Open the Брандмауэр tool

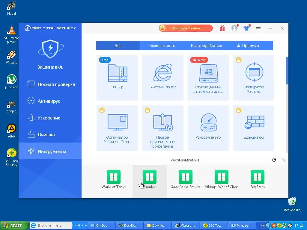tap(254, 128)
